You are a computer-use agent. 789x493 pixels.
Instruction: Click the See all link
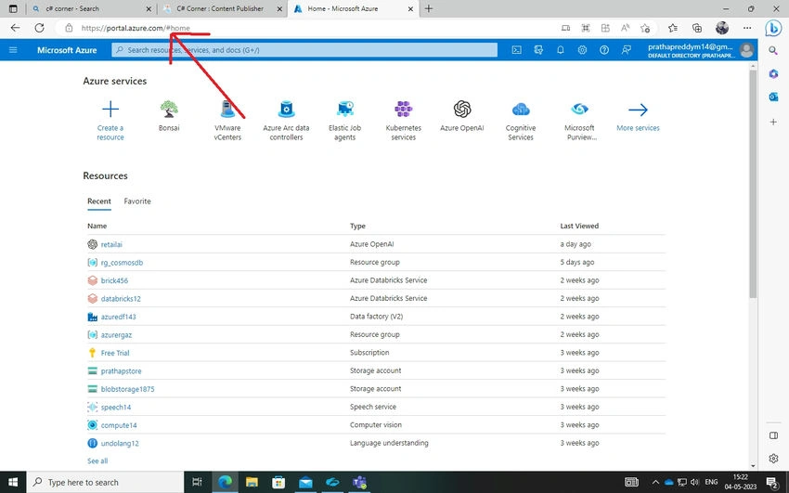[97, 461]
